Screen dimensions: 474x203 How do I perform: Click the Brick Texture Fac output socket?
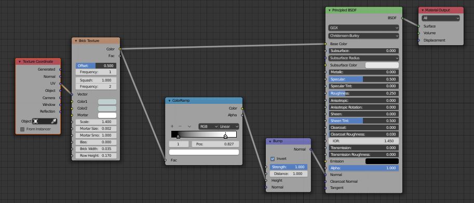coord(120,56)
